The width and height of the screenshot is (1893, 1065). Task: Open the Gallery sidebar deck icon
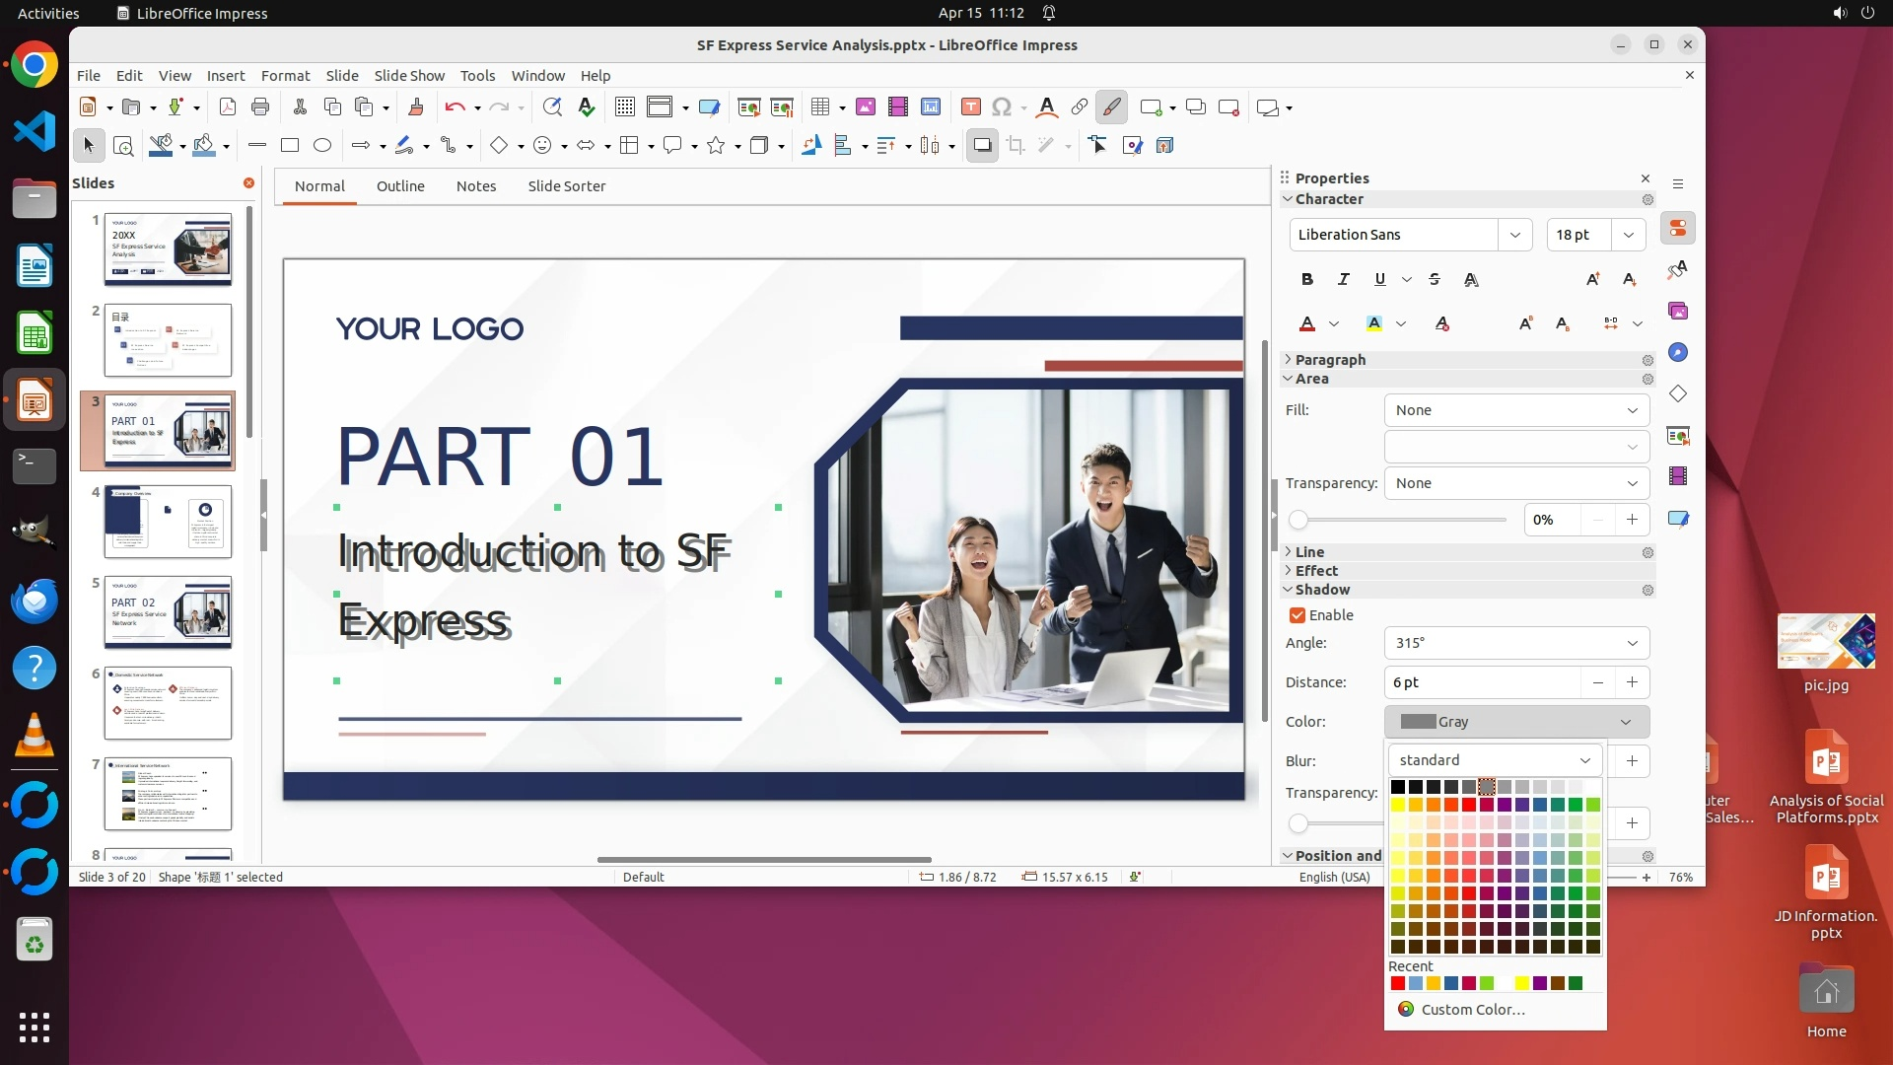1678,311
